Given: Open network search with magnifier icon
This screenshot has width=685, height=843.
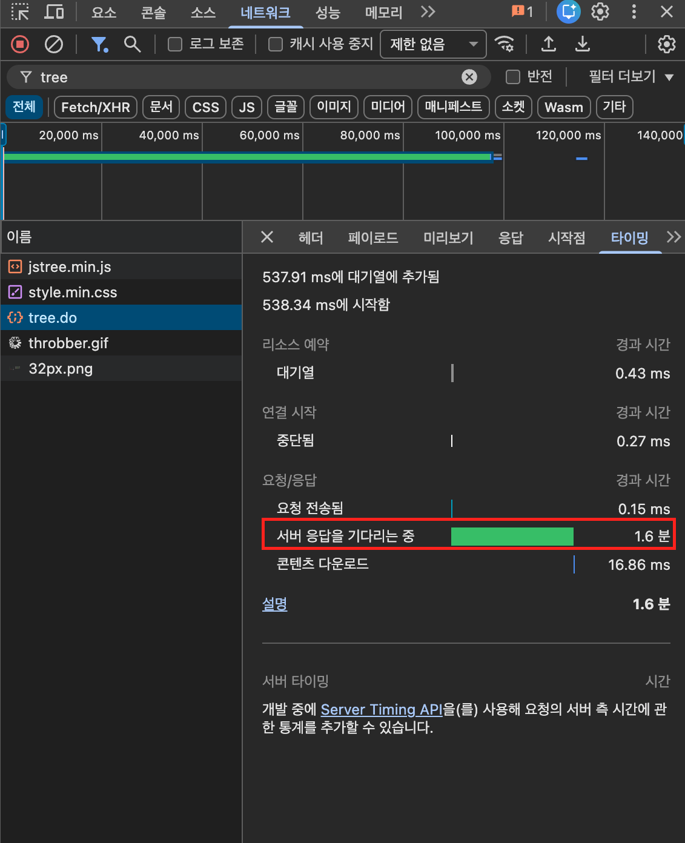Looking at the screenshot, I should coord(132,44).
